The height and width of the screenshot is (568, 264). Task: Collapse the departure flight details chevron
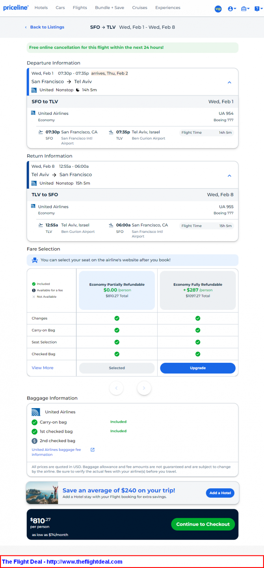[x=229, y=82]
